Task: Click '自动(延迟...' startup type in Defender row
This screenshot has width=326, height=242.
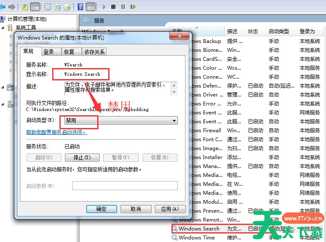Action: pyautogui.click(x=281, y=86)
